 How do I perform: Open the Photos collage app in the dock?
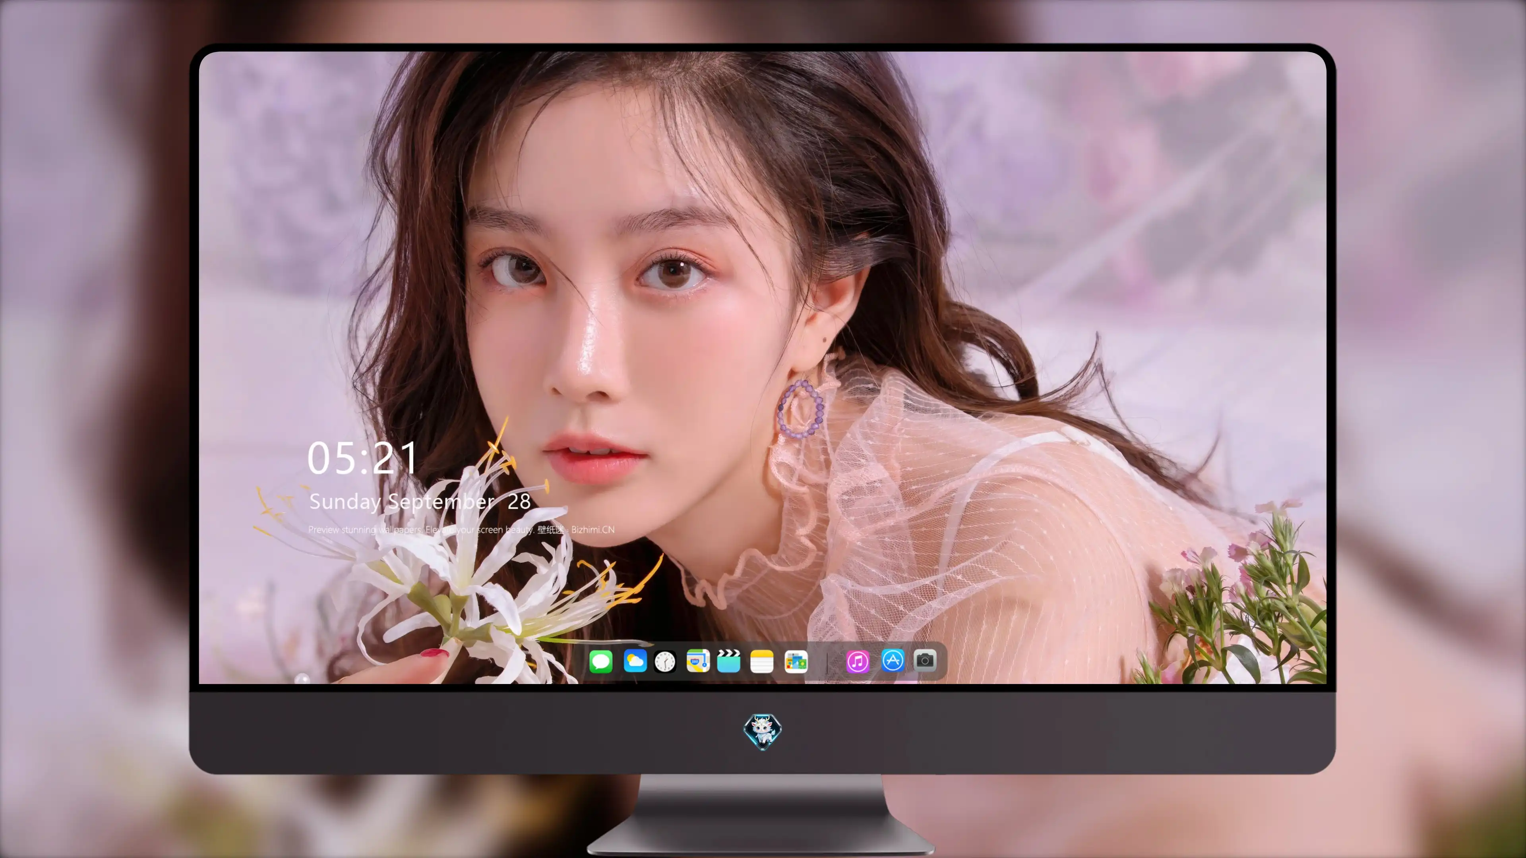coord(796,661)
